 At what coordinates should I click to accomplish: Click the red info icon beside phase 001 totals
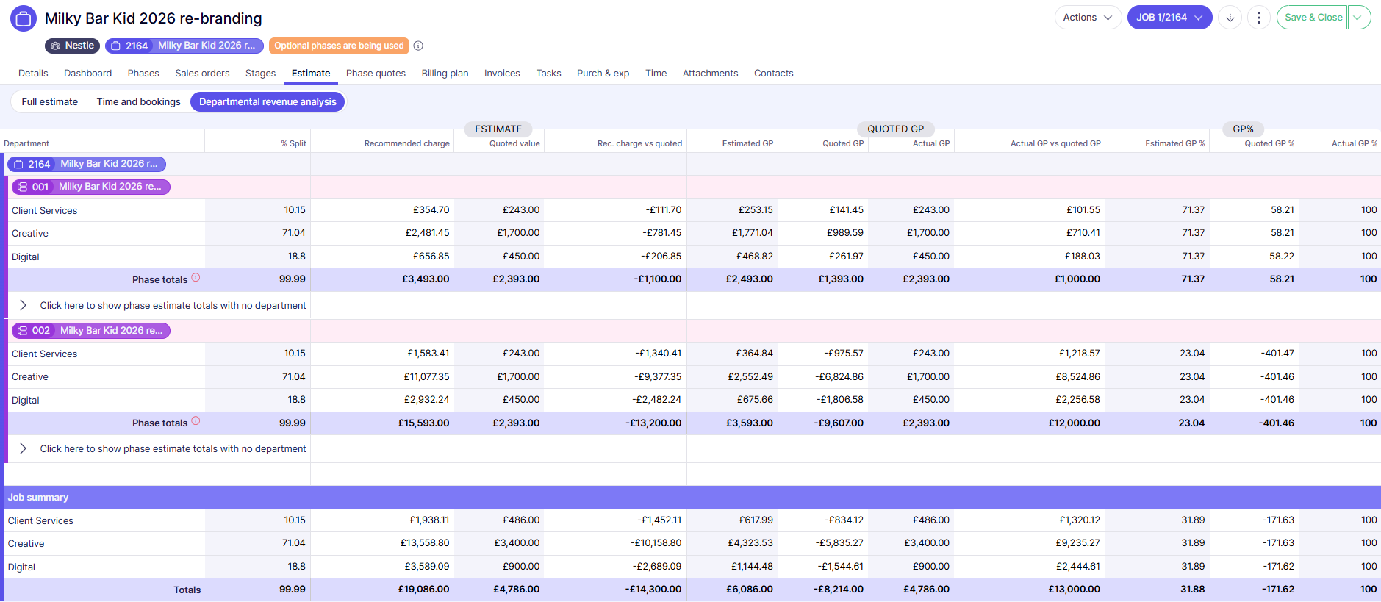[x=196, y=278]
